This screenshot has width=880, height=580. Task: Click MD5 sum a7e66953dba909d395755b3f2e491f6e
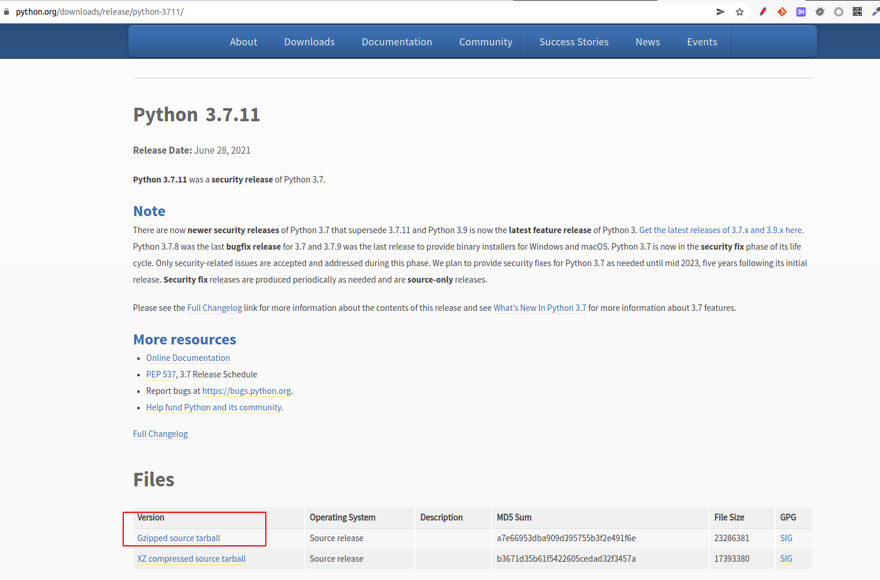pos(566,538)
